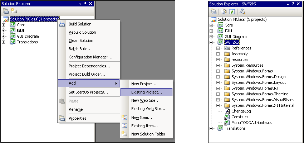This screenshot has height=143, width=304.
Task: Click Properties icon in right Solution Explorer toolbar
Action: pyautogui.click(x=214, y=12)
